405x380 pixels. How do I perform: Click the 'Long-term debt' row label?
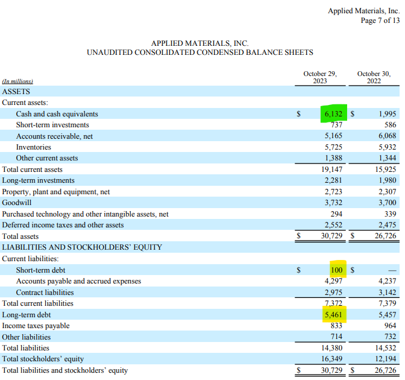click(27, 315)
